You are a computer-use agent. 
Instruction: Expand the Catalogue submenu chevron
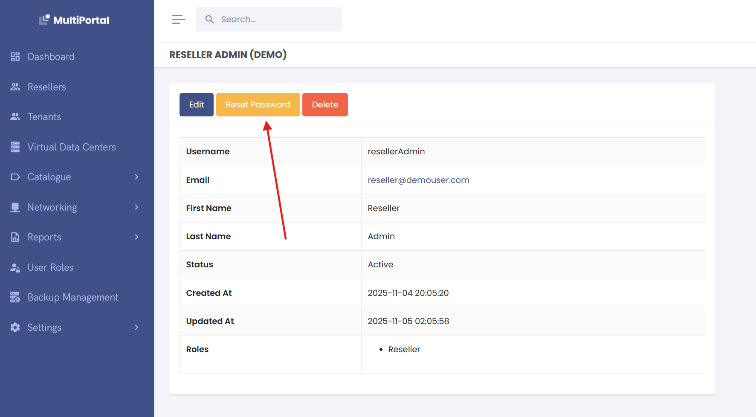(136, 177)
